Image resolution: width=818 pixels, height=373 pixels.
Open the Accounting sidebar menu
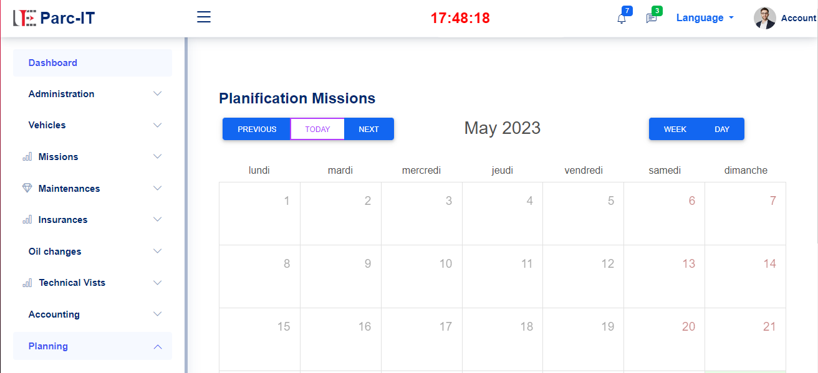click(x=92, y=314)
